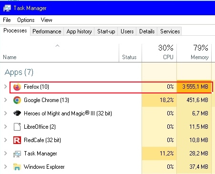
Task: Click the Task Manager title bar icon
Action: (x=7, y=8)
